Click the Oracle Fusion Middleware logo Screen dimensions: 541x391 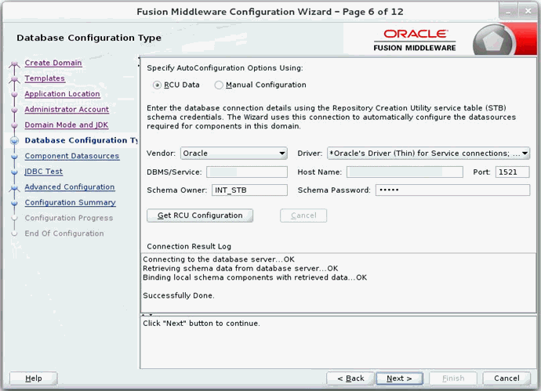coord(415,40)
